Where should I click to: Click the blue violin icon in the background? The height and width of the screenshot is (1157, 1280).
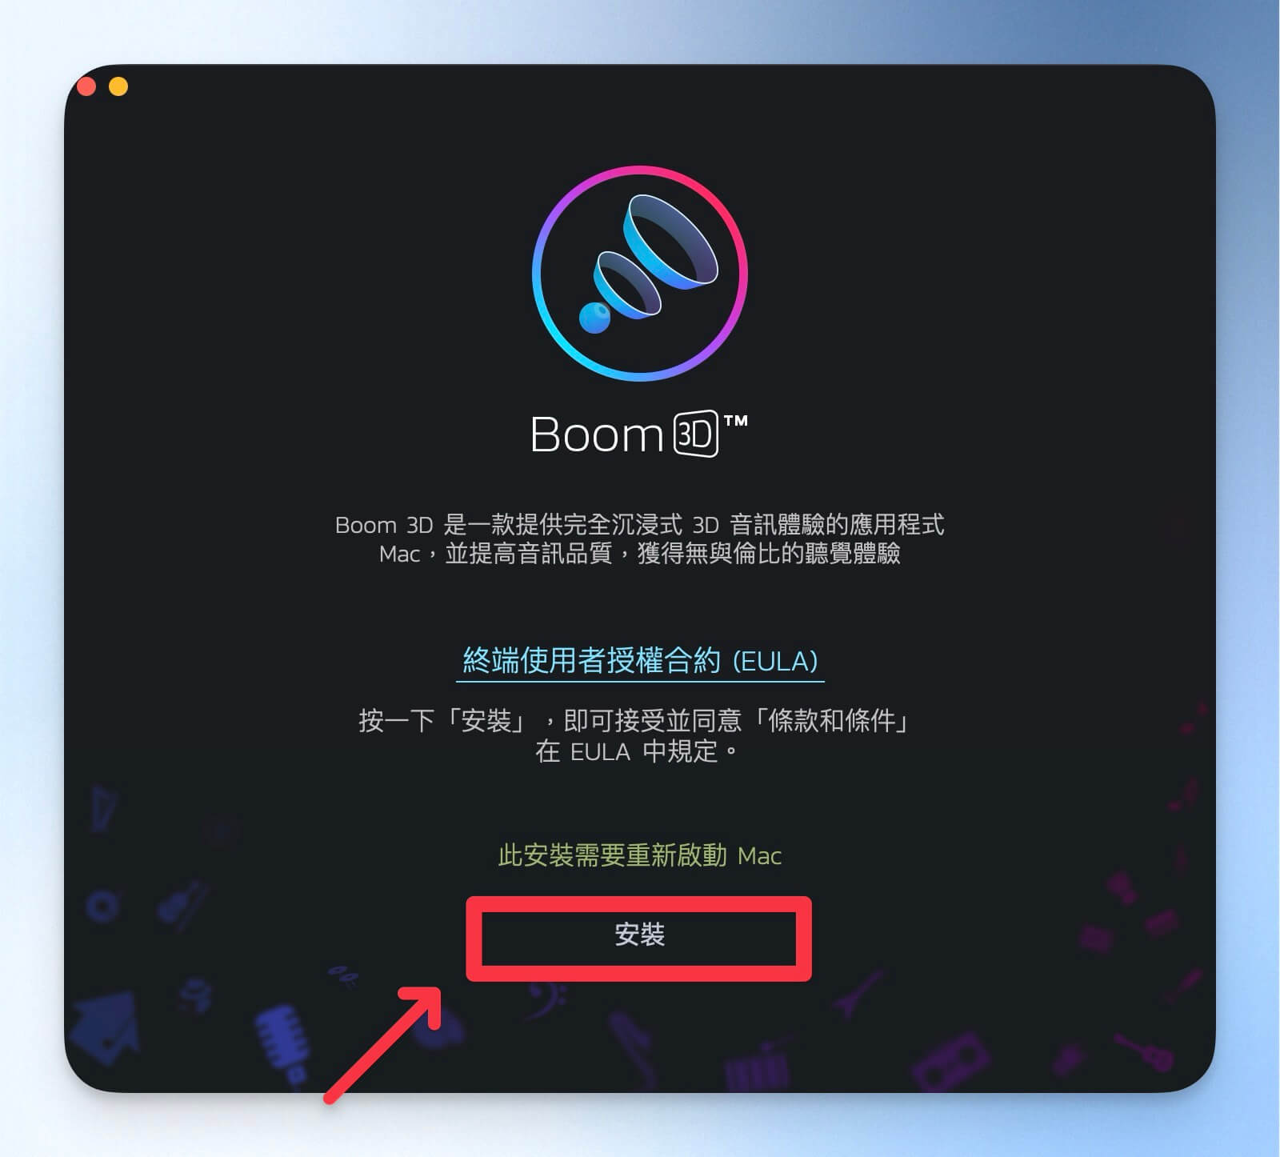182,903
